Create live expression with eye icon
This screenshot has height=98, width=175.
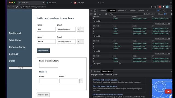coord(106,14)
